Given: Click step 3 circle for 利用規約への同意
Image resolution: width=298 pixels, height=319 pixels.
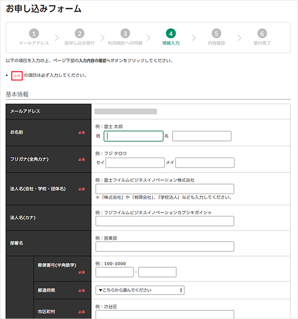Looking at the screenshot, I should tap(125, 33).
